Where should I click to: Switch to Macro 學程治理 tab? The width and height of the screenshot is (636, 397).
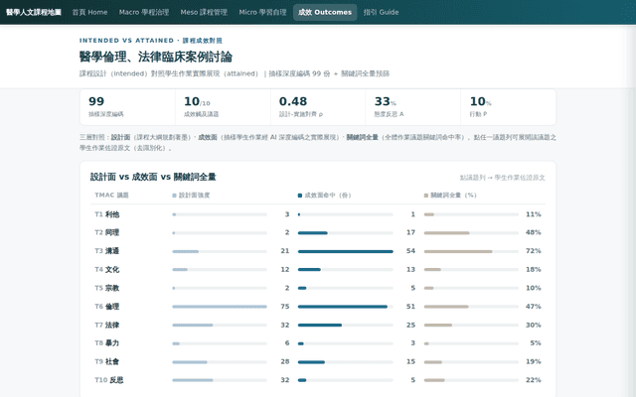(x=144, y=12)
